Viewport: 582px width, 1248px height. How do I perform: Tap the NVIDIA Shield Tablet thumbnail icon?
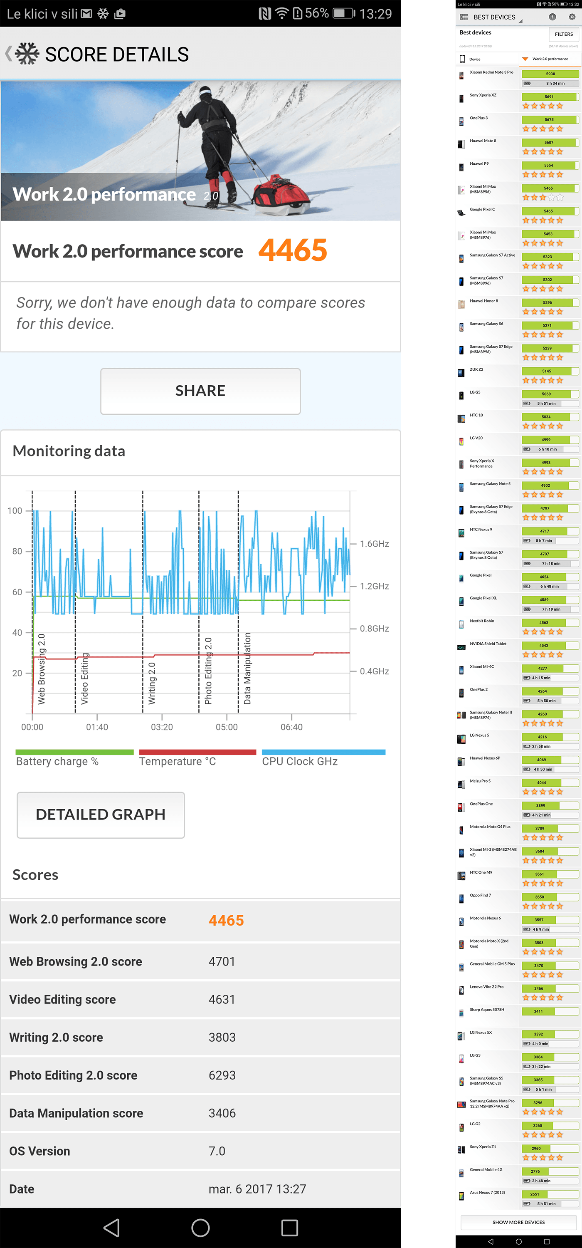(461, 647)
